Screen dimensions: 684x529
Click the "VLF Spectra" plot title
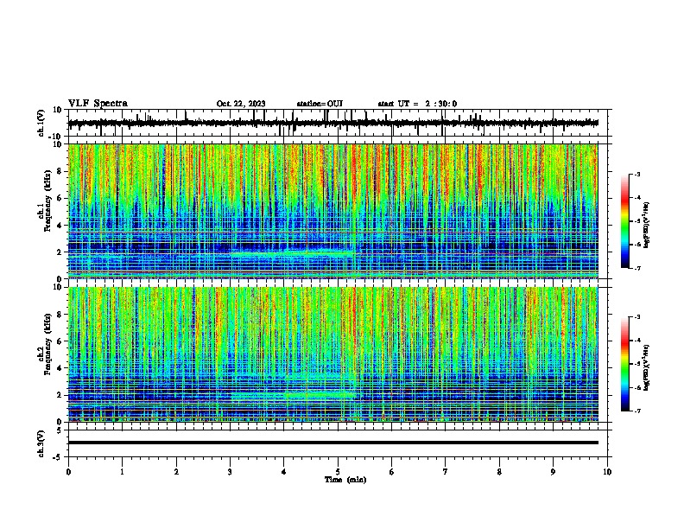[98, 104]
